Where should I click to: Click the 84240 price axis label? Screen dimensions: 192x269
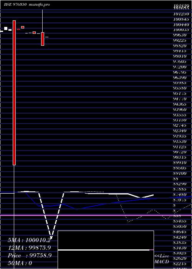pos(180,237)
